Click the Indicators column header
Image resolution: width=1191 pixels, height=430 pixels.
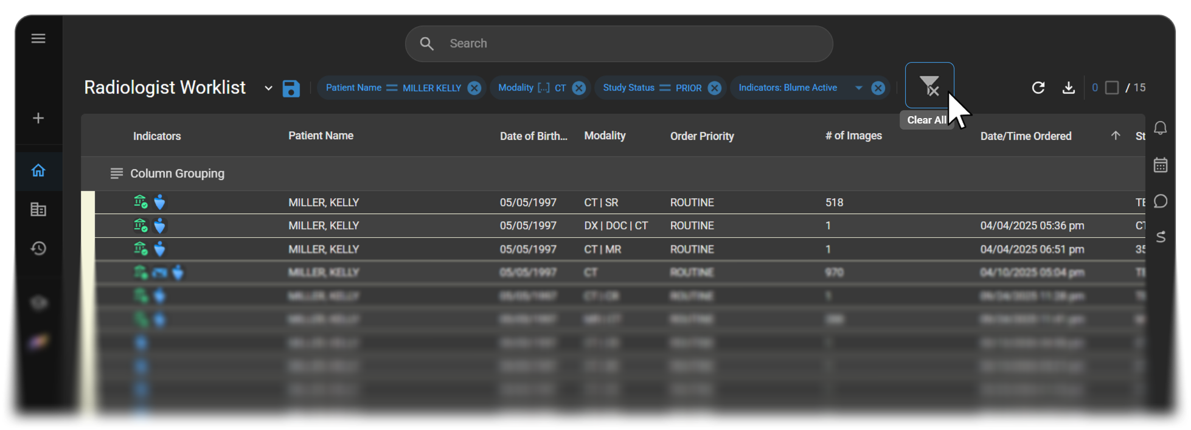(157, 136)
